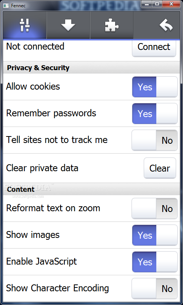
Task: Click the Not connected status label
Action: 35,47
